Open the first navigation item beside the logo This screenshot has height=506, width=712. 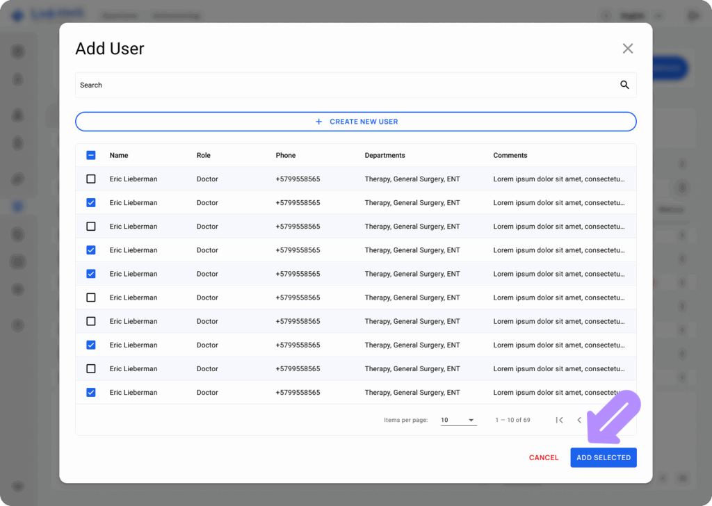120,15
